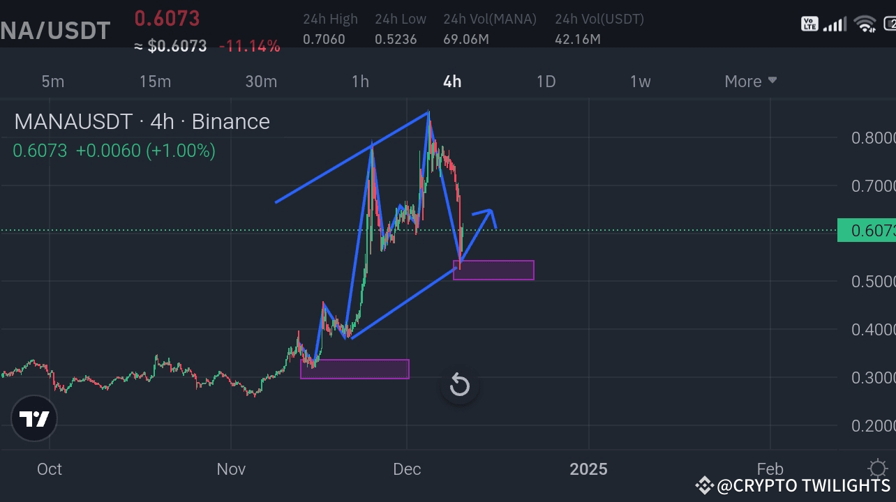Screen dimensions: 896x502
Task: Tap the WiFi status icon
Action: [x=865, y=24]
